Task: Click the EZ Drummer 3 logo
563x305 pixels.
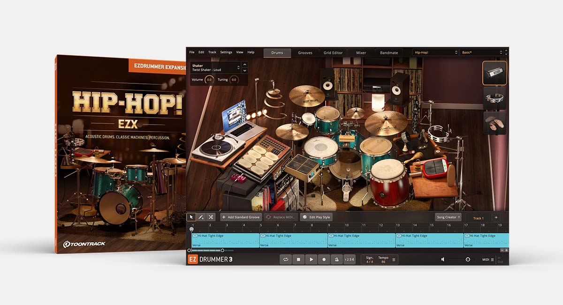Action: tap(210, 259)
